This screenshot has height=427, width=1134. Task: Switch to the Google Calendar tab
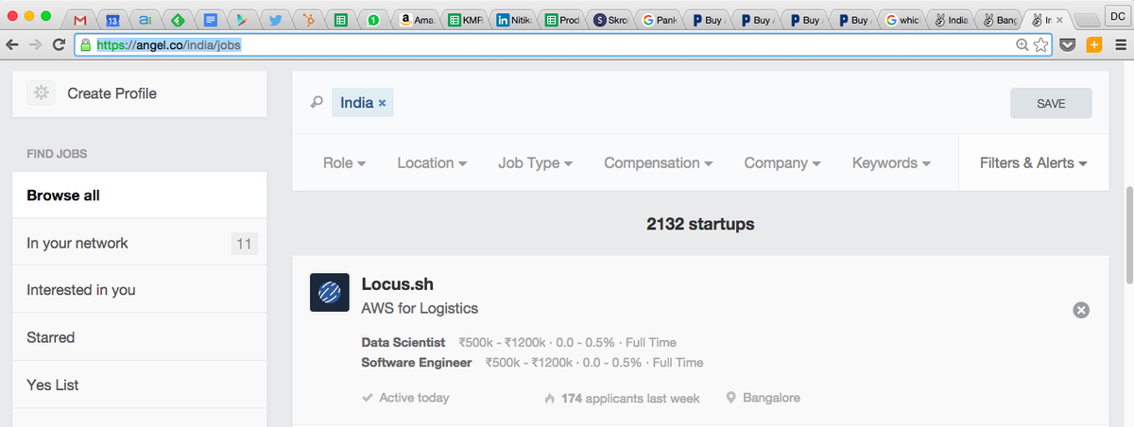pos(112,19)
